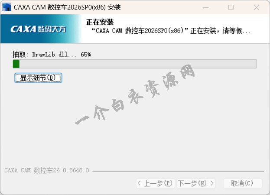
Task: Click the greyed-out 上一步(P) button
Action: click(x=155, y=183)
